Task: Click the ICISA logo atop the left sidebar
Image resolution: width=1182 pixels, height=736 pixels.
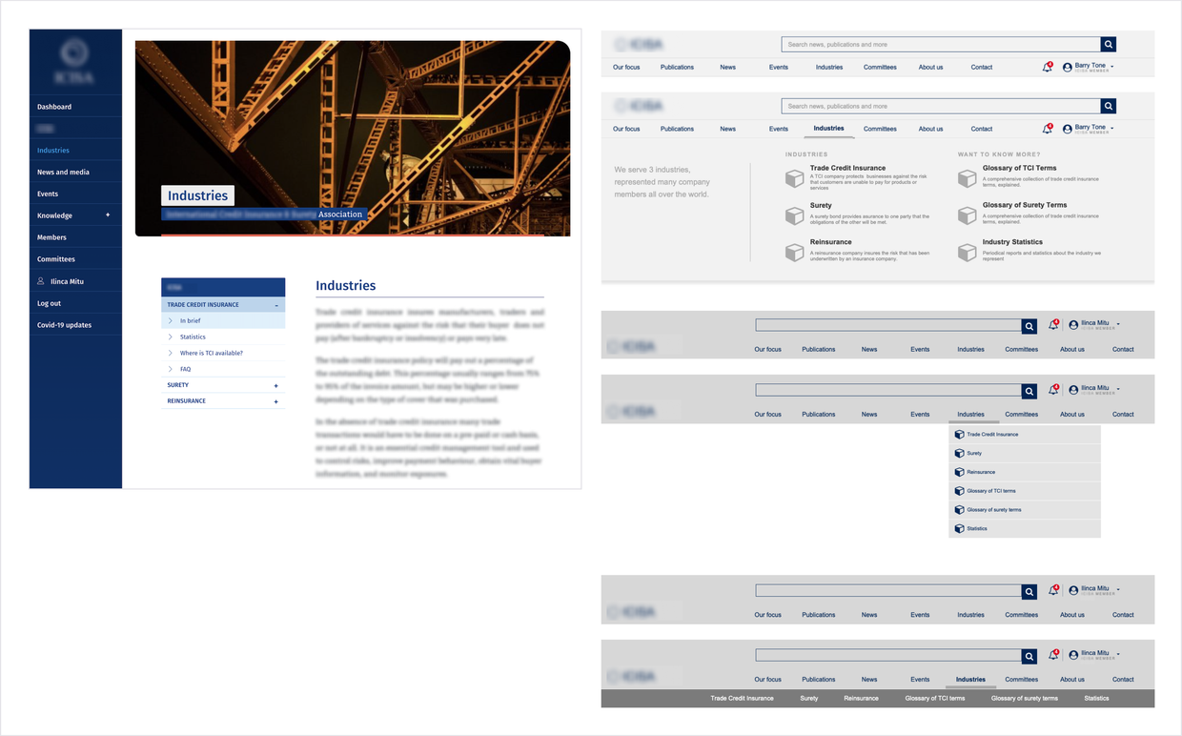Action: point(75,59)
